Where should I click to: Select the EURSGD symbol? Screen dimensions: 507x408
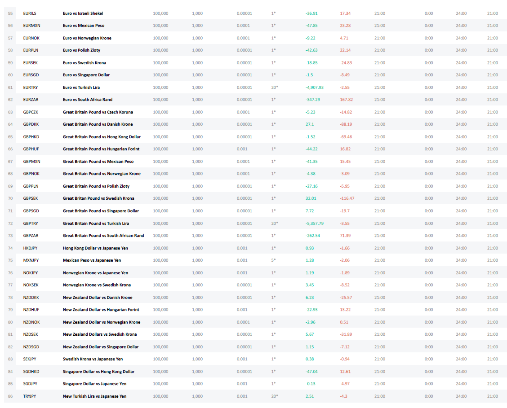(31, 75)
